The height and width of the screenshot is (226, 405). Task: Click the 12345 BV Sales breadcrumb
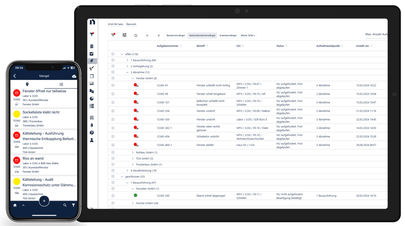pyautogui.click(x=115, y=24)
